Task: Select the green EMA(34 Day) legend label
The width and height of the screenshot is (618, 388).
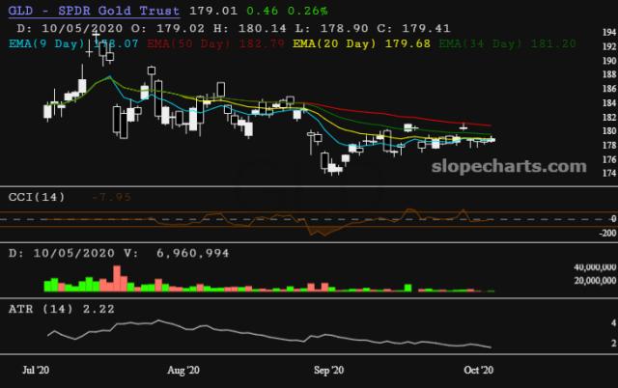Action: click(481, 43)
